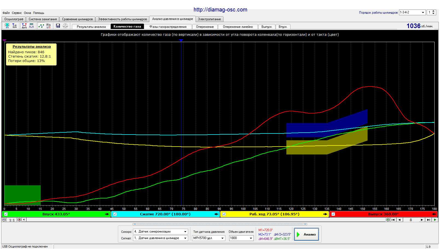Select the Анализ давления в цилиндре tab

173,19
